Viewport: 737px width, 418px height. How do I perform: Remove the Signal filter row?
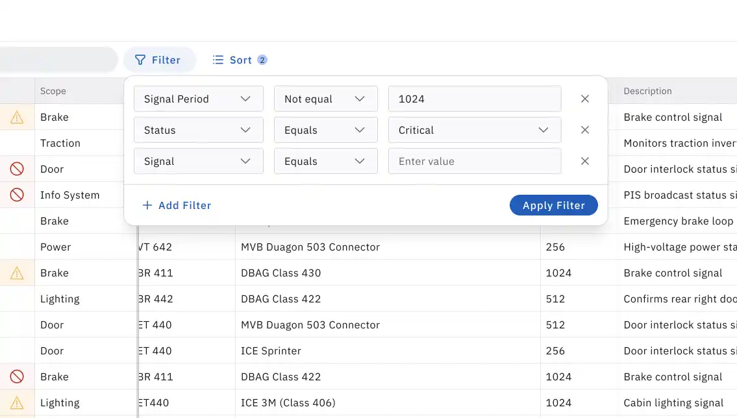tap(584, 161)
